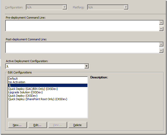Image resolution: width=167 pixels, height=135 pixels.
Task: Pick Upgrade Solution (CKSDev) from list
Action: (x=25, y=92)
